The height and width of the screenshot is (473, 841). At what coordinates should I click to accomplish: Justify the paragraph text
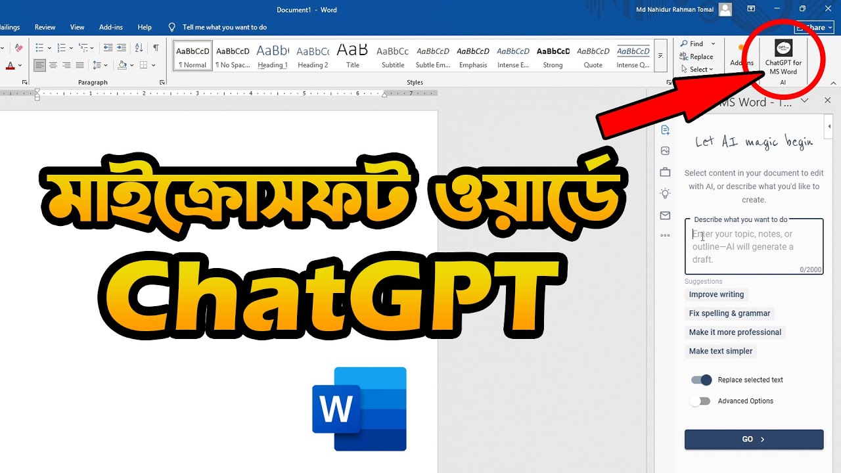point(80,65)
